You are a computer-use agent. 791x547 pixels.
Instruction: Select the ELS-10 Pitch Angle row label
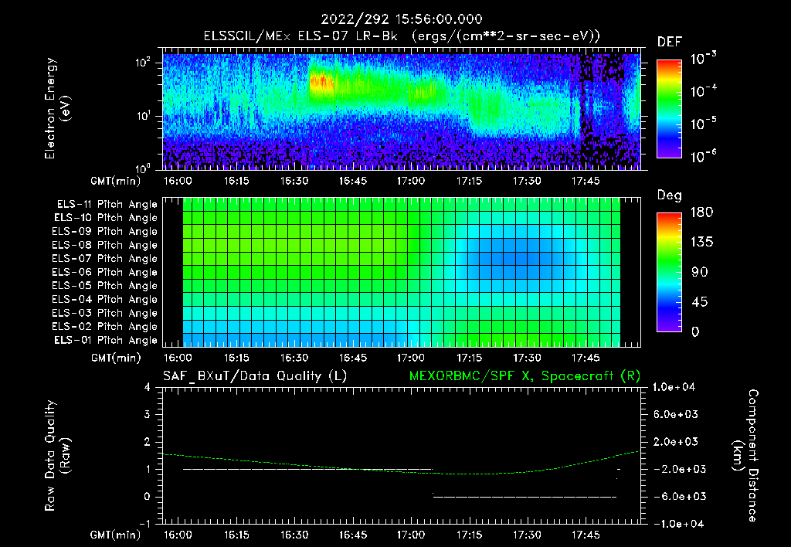click(x=106, y=218)
